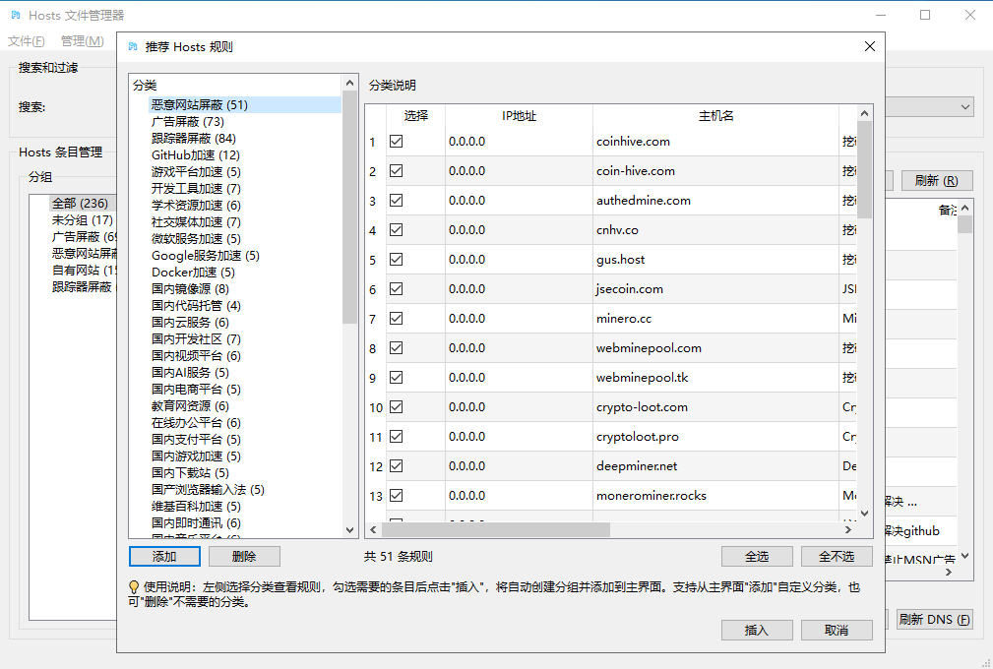Select Docker加速 (5) category
The height and width of the screenshot is (669, 993).
coord(193,273)
